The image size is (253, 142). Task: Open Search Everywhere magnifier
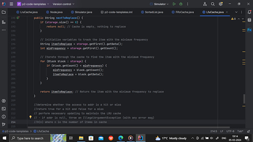pos(213,4)
